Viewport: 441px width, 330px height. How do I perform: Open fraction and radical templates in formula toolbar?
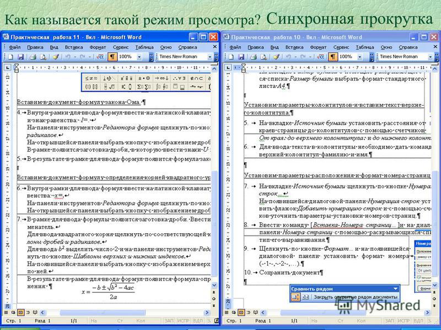pyautogui.click(x=109, y=87)
